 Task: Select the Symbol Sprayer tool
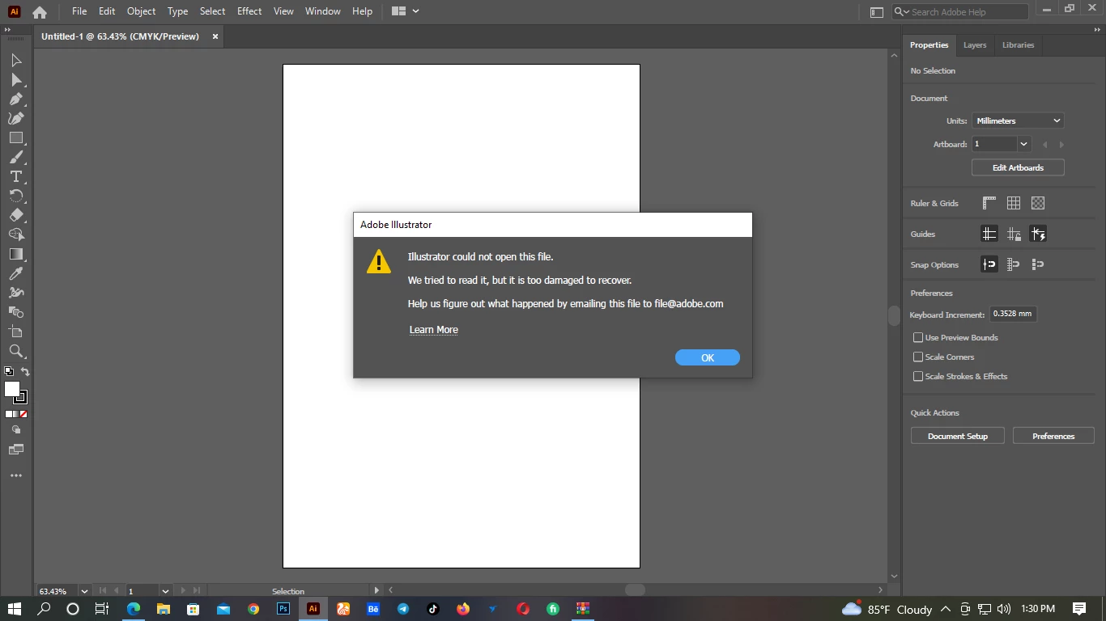pos(16,293)
